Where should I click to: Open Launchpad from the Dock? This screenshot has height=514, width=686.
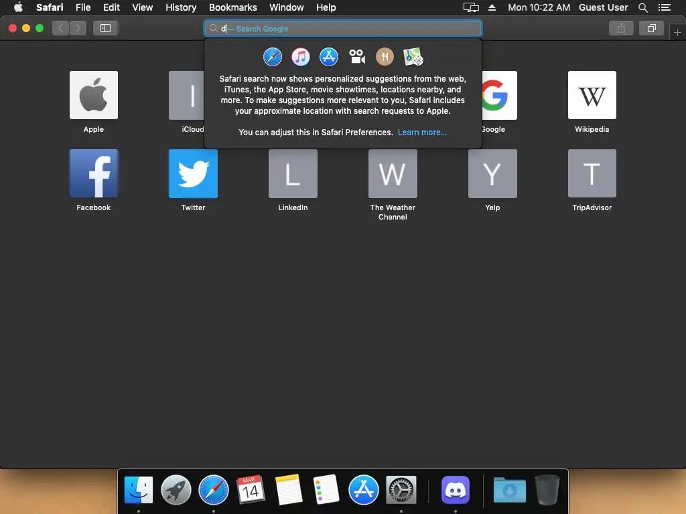coord(176,489)
